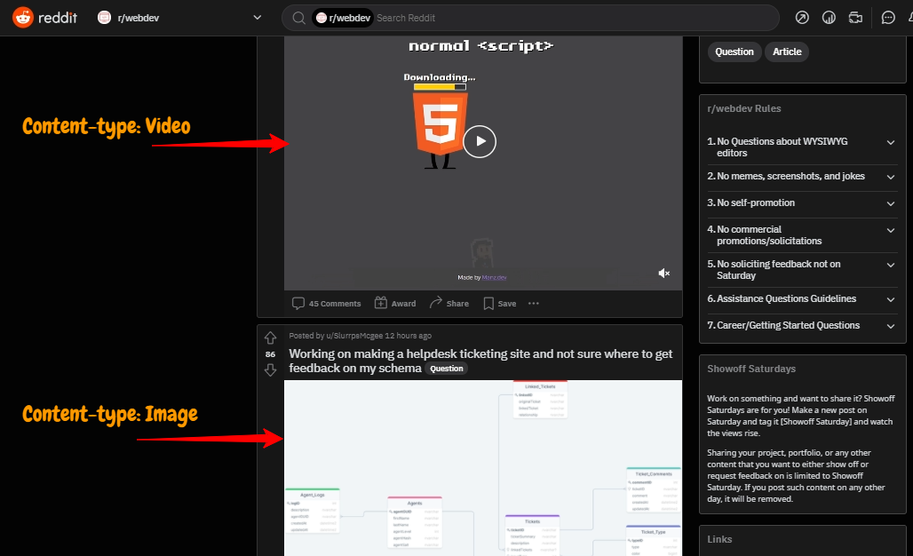Open the Share options for the video post
Viewport: 913px width, 556px height.
pos(449,303)
